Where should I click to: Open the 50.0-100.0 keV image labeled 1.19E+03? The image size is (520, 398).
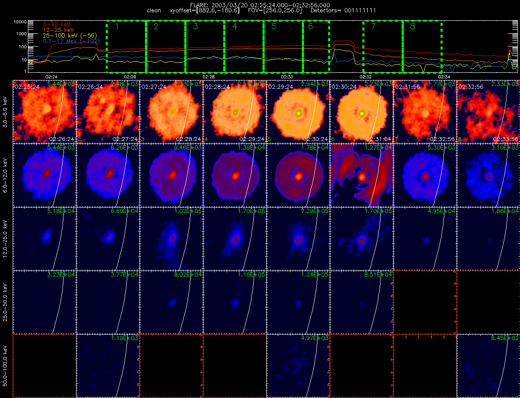tap(108, 365)
